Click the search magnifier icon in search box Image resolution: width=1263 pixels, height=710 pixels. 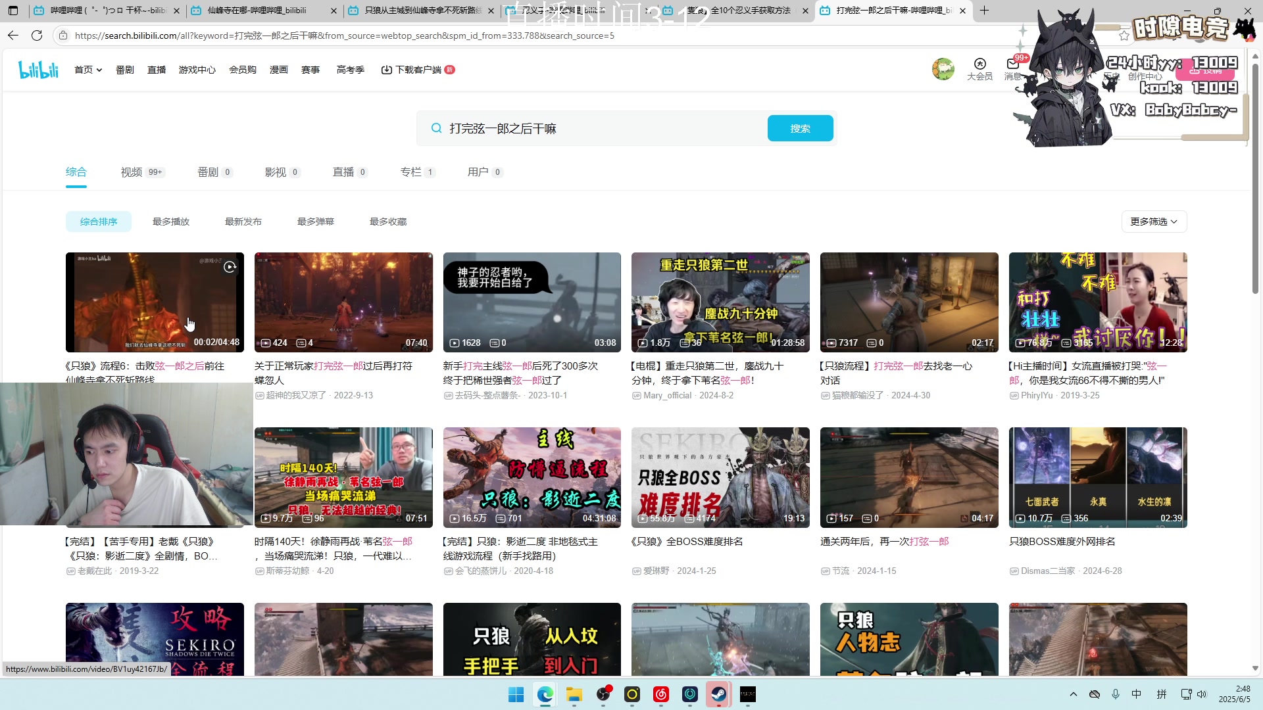click(436, 128)
